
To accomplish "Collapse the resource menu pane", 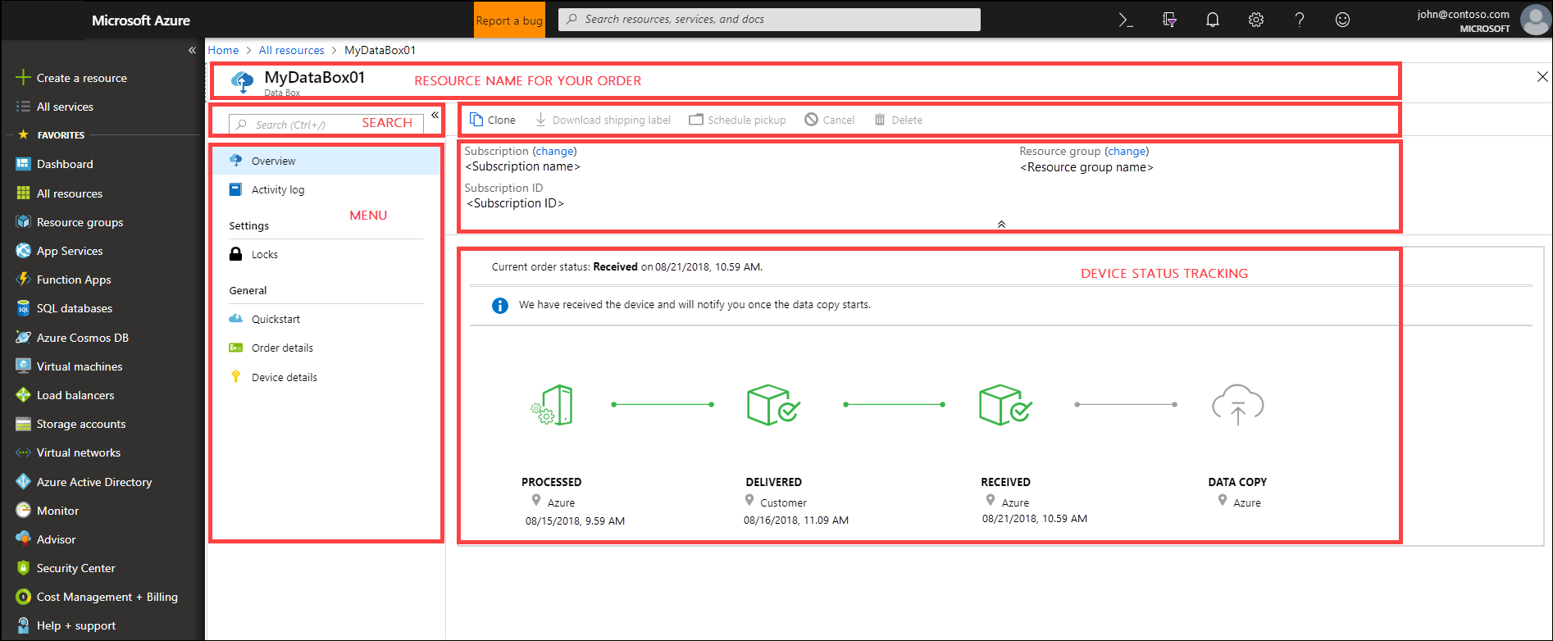I will [x=435, y=115].
